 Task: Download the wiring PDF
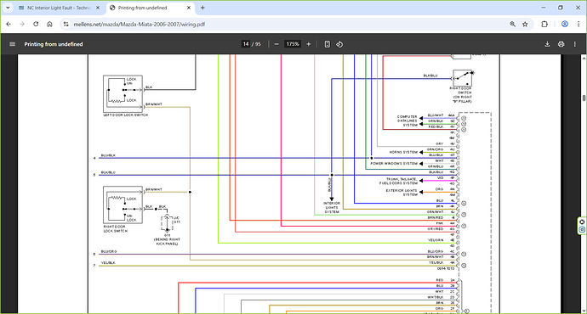[x=547, y=44]
